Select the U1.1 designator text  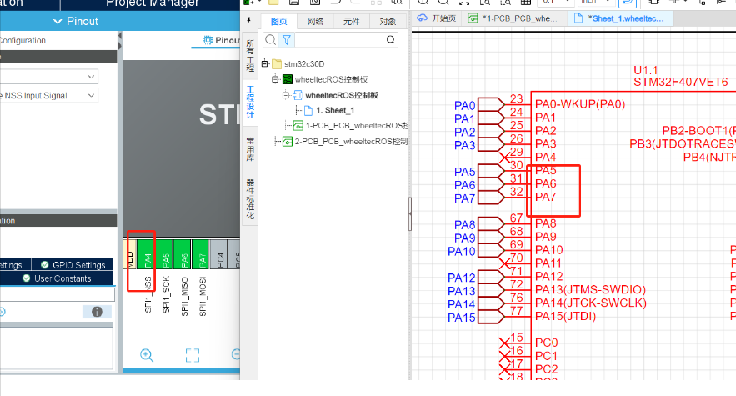coord(645,70)
